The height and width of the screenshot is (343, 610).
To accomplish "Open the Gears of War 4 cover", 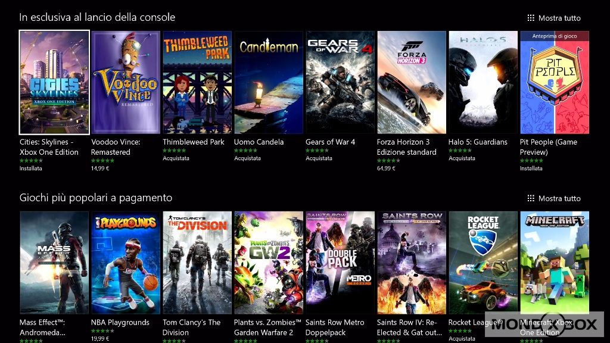I will (340, 82).
